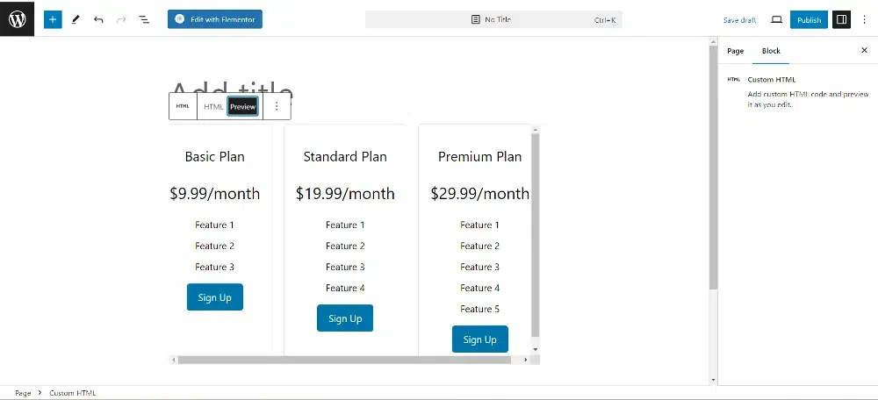Viewport: 878px width, 400px height.
Task: Open the Document Overview list icon
Action: coord(144,19)
